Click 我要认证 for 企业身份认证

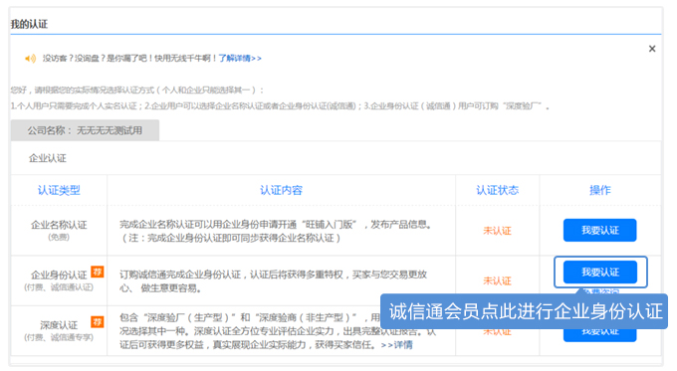599,272
